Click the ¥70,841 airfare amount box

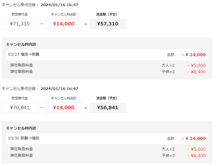pyautogui.click(x=20, y=108)
